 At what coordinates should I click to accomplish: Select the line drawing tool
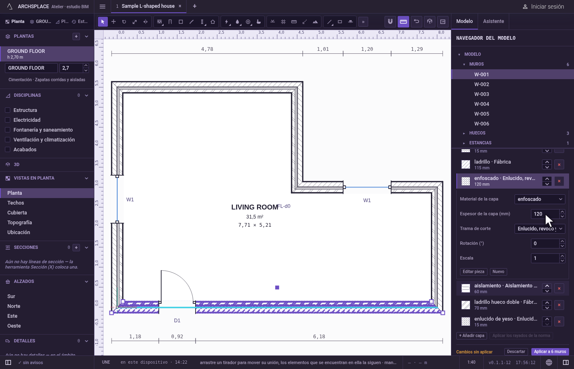click(x=329, y=22)
